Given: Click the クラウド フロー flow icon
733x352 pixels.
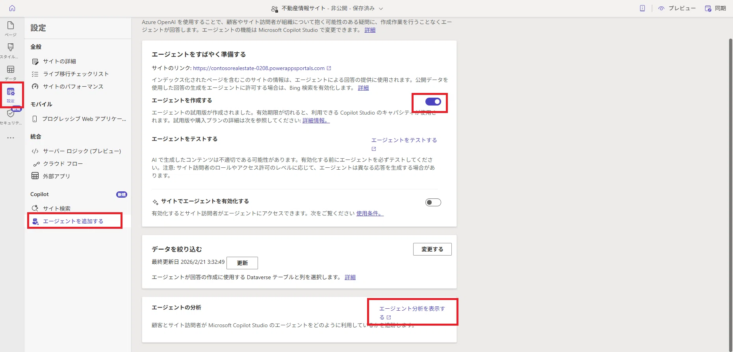Looking at the screenshot, I should [x=36, y=164].
